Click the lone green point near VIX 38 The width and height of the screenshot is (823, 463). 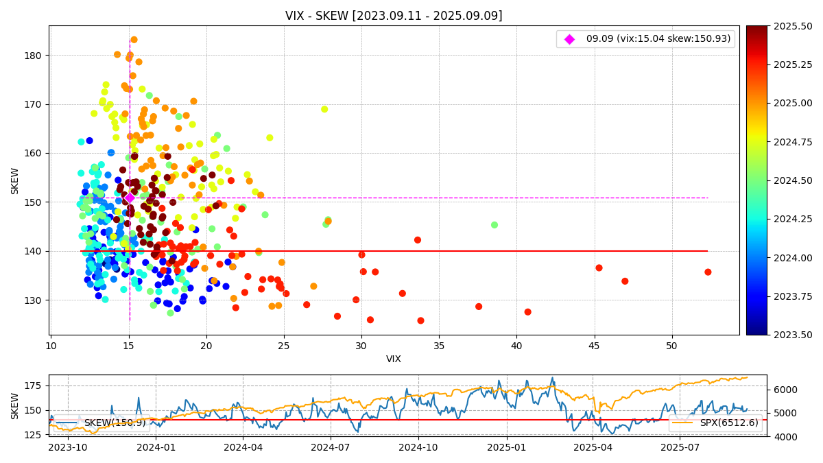click(x=494, y=225)
